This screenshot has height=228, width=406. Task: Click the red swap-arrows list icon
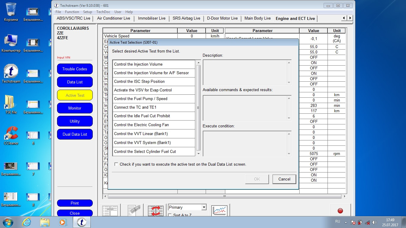tap(156, 210)
